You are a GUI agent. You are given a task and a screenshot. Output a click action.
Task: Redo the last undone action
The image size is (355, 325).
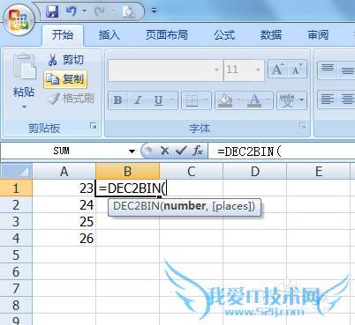(100, 11)
